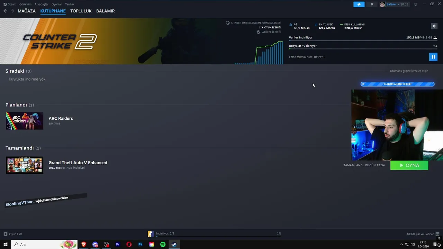Click the workshop content gear icon

(x=259, y=32)
